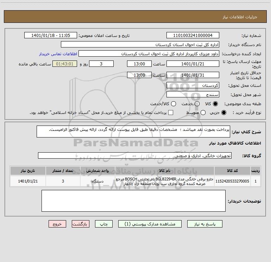Open اطلاعات تماس خریدار link
This screenshot has height=262, width=271.
click(x=58, y=54)
